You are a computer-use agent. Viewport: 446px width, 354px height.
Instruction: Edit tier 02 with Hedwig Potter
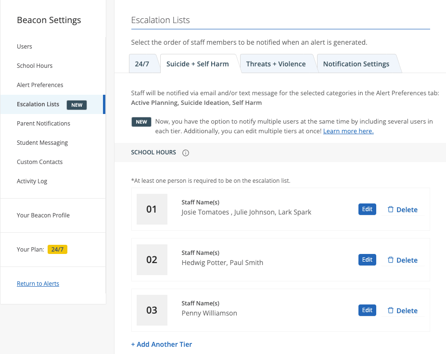pos(367,260)
